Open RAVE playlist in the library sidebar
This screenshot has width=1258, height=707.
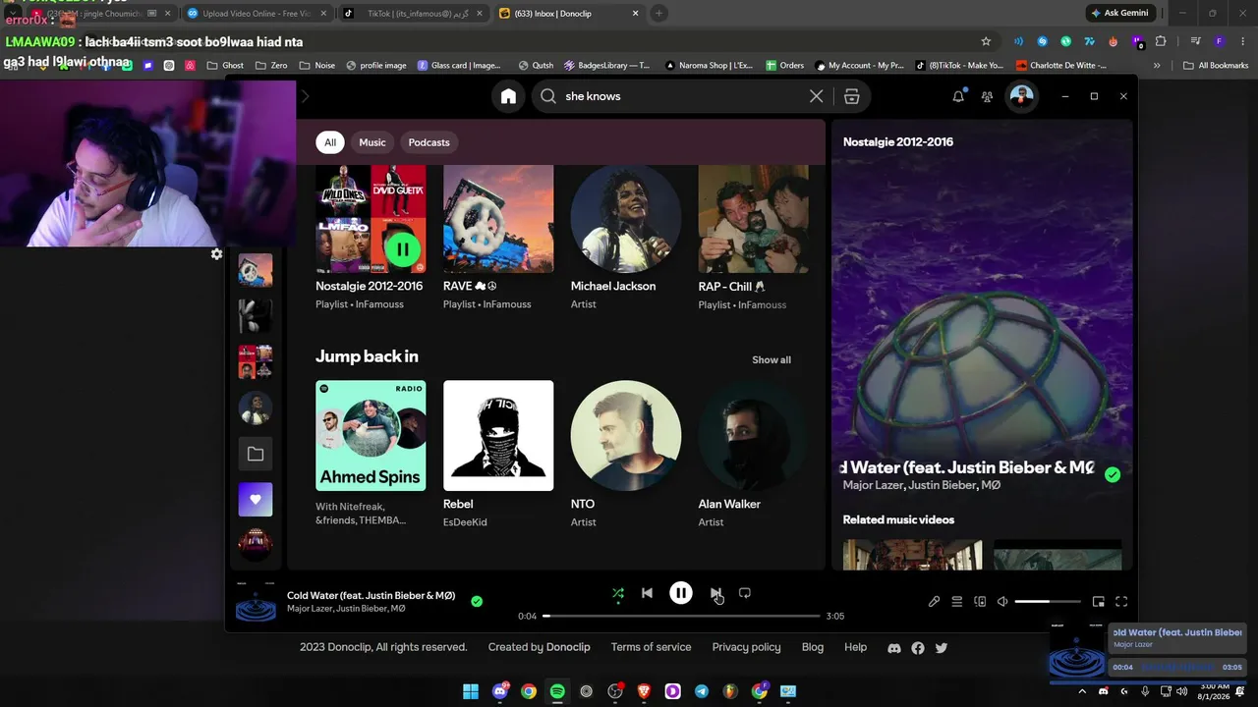(x=256, y=270)
